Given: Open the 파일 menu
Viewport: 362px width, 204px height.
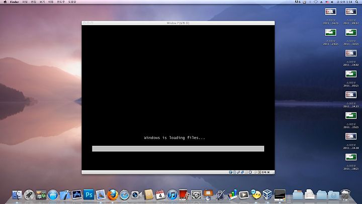Looking at the screenshot, I should tap(25, 2).
